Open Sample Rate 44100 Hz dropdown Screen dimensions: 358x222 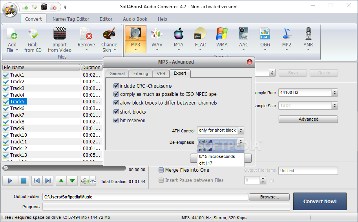coord(334,93)
